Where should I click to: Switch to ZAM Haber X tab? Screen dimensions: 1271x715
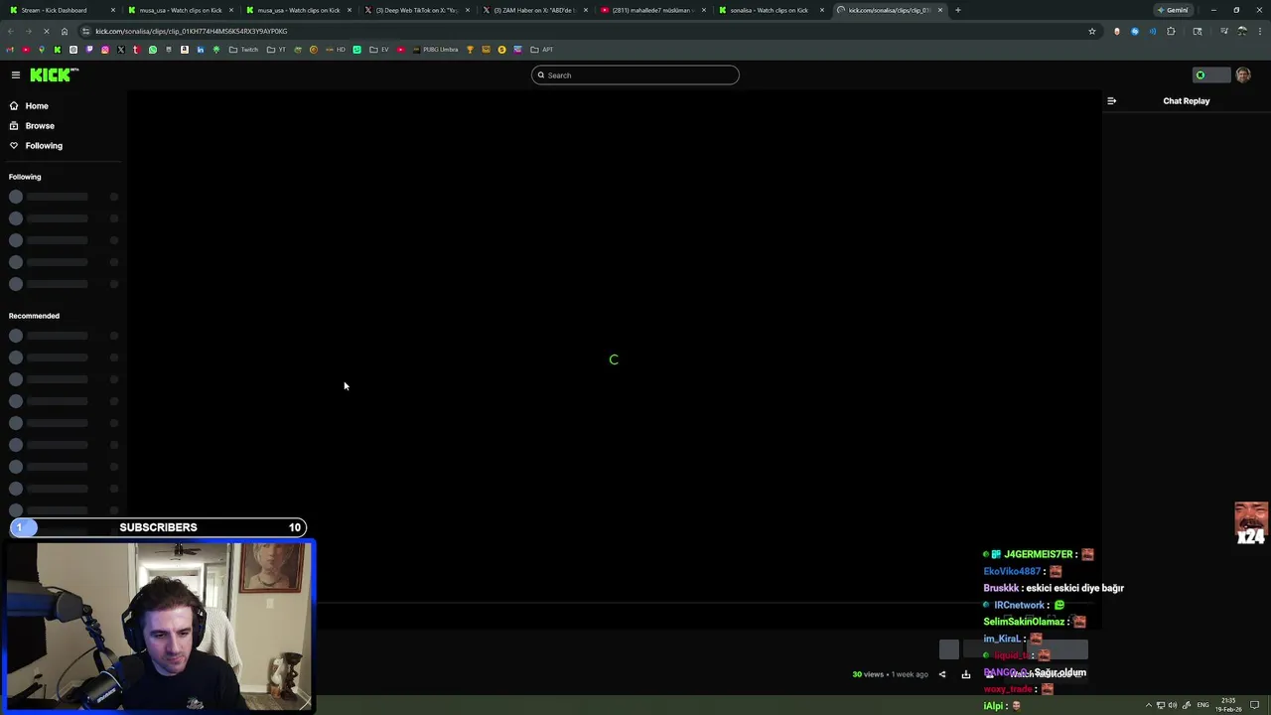(x=534, y=10)
